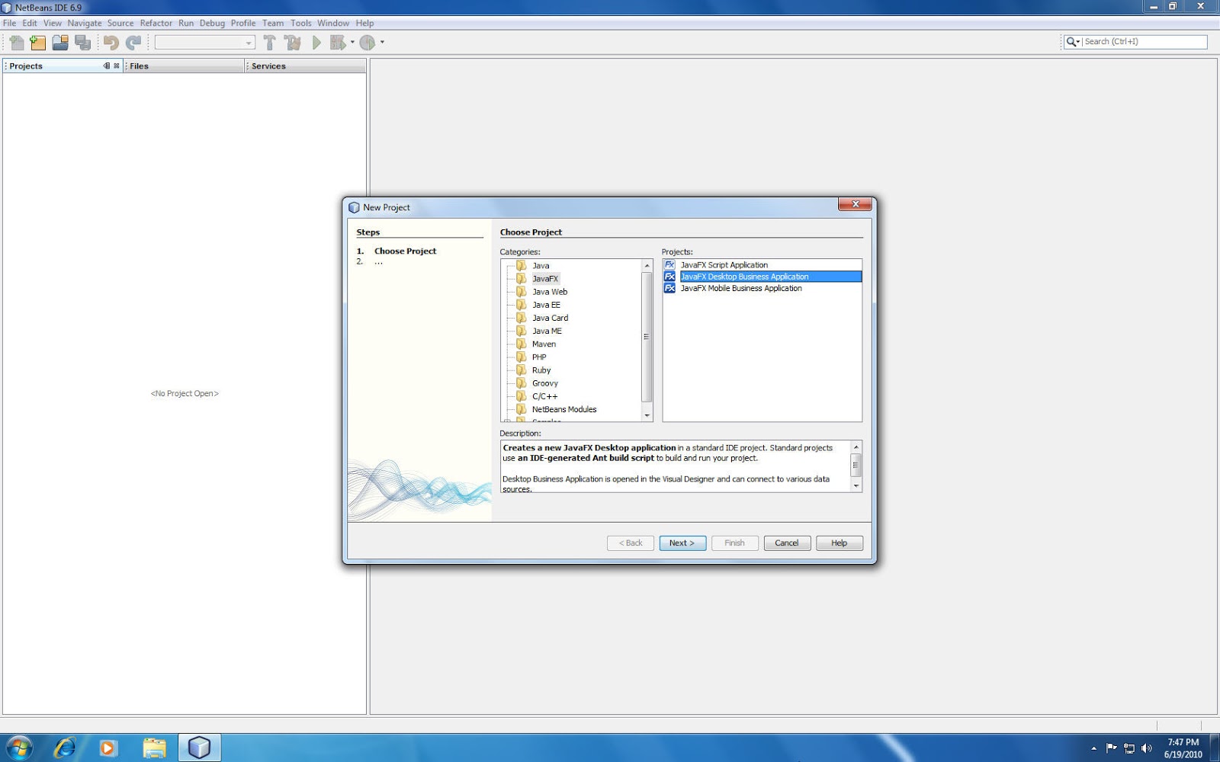Click the Build Main Project hammer icon
1220x762 pixels.
tap(269, 43)
